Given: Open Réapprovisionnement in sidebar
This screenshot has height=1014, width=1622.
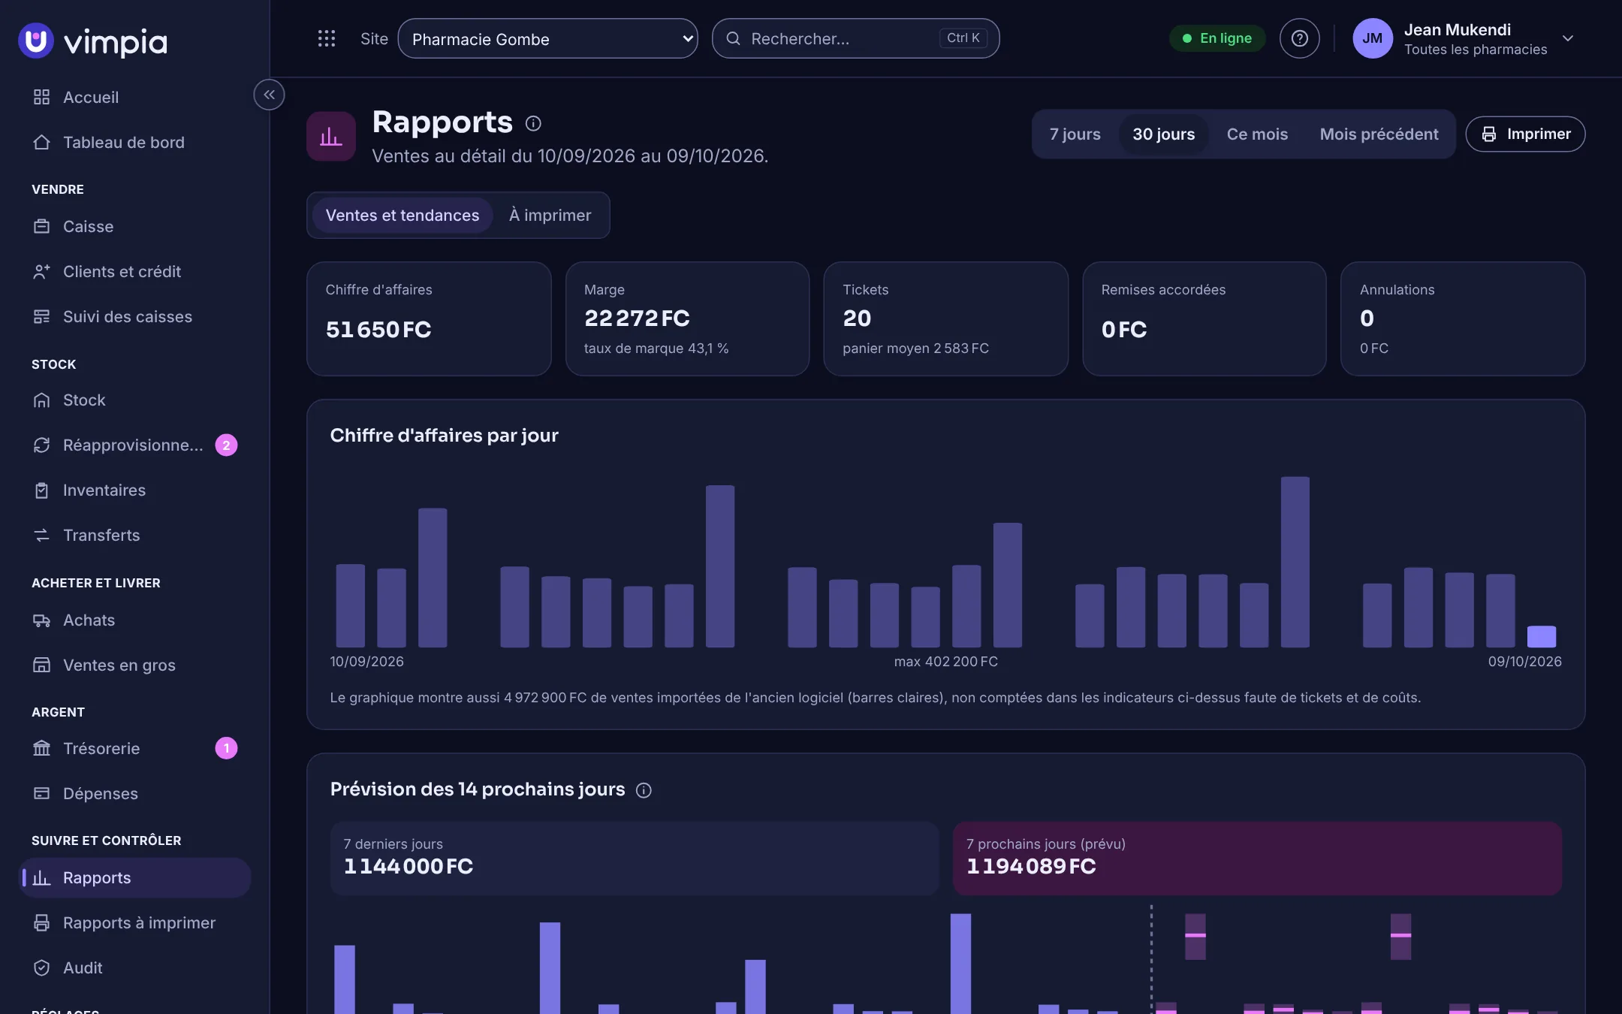Looking at the screenshot, I should pos(134,445).
